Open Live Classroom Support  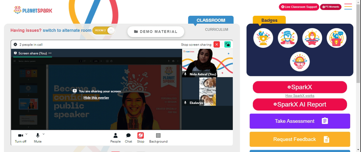coord(299,7)
